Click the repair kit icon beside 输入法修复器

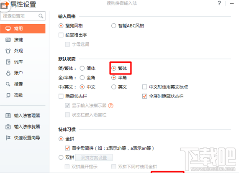pos(8,127)
